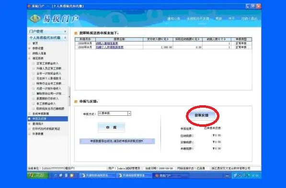Screen dimensions: 286x188
Task: Click the 申报类型 column header
Action: tap(241, 39)
